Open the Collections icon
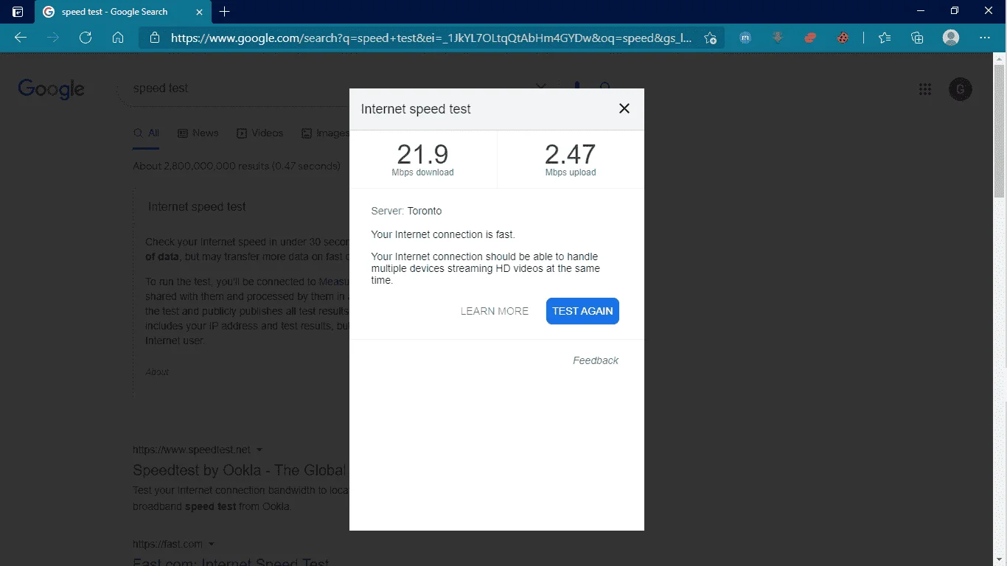This screenshot has width=1007, height=566. click(917, 38)
